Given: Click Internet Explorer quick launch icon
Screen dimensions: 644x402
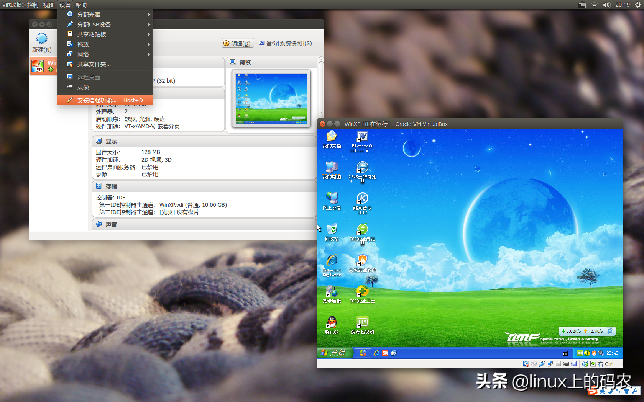Looking at the screenshot, I should click(x=377, y=353).
